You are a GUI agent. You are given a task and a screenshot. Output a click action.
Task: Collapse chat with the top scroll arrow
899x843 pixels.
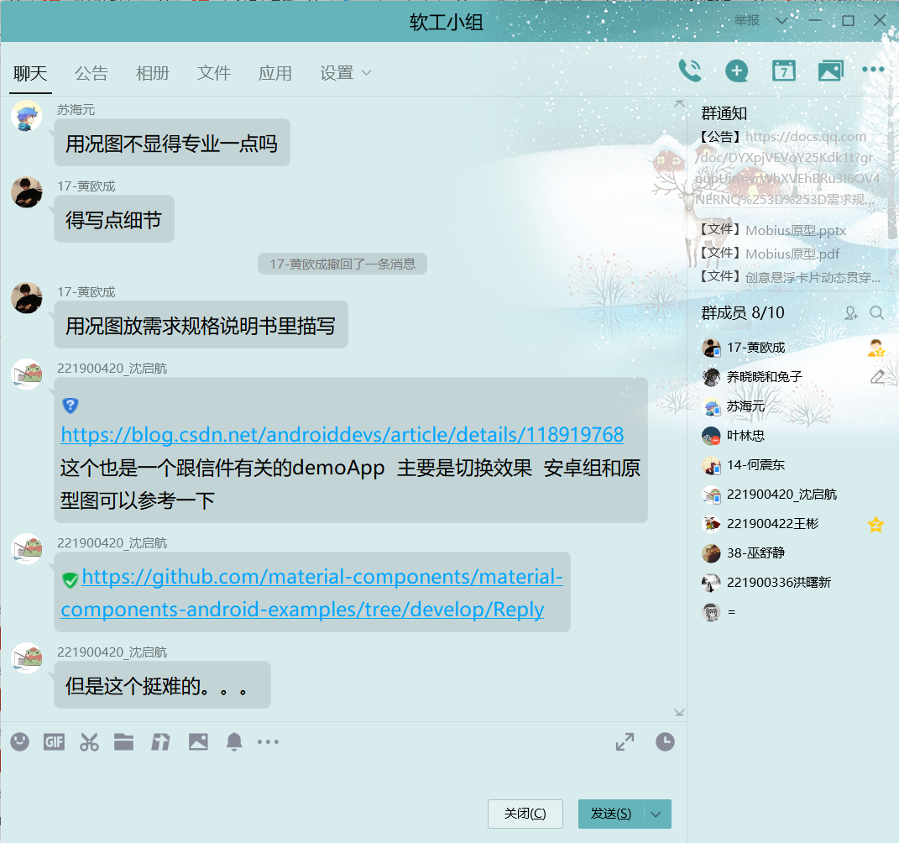click(679, 104)
